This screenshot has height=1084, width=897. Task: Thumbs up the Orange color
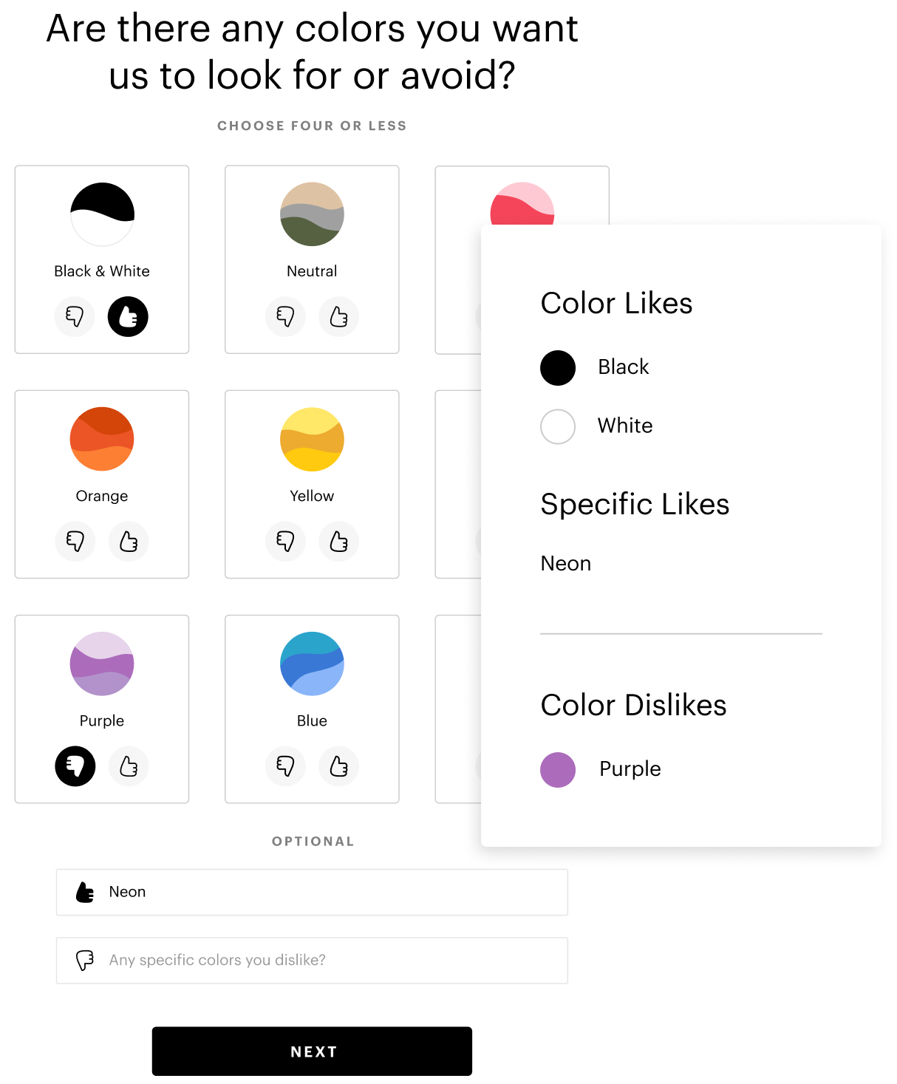coord(129,542)
